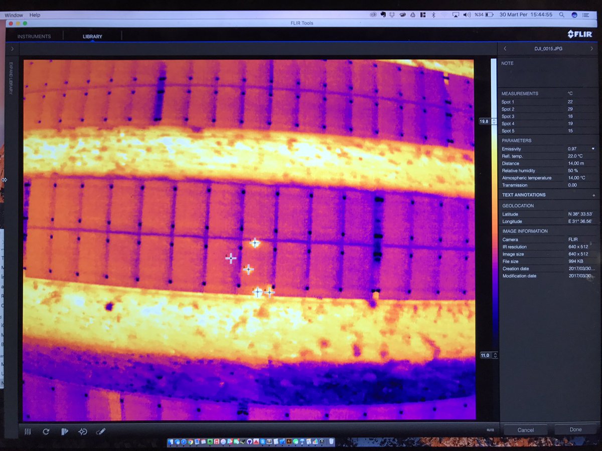The image size is (602, 451).
Task: Go to previous image arrow
Action: (505, 49)
